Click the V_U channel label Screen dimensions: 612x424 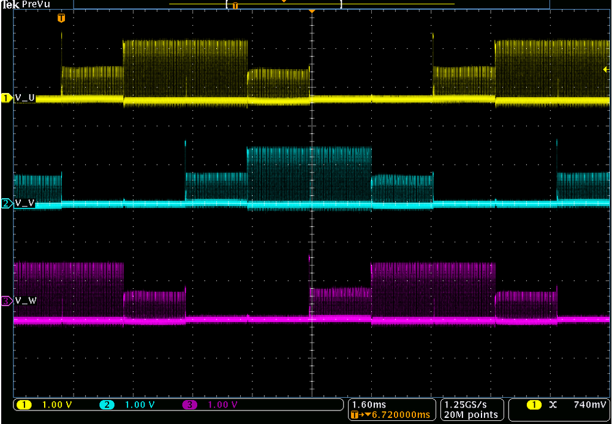(25, 97)
